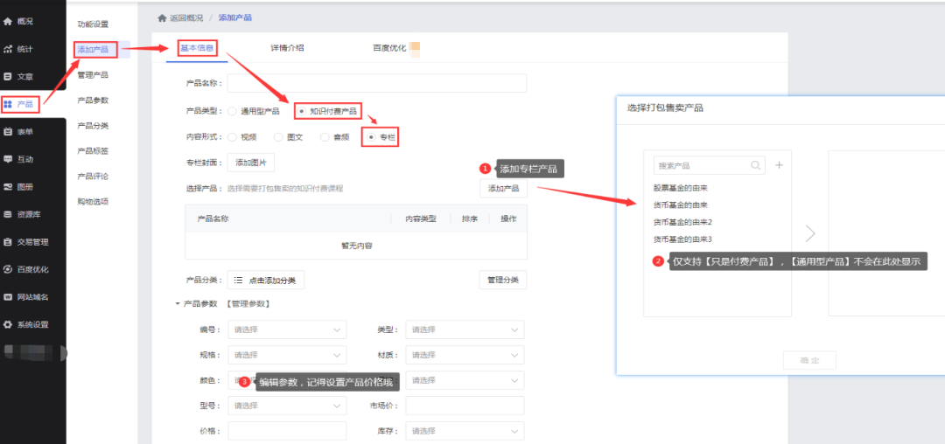Image resolution: width=945 pixels, height=444 pixels.
Task: Select 货币基金的由来2 in the product list
Action: point(682,222)
